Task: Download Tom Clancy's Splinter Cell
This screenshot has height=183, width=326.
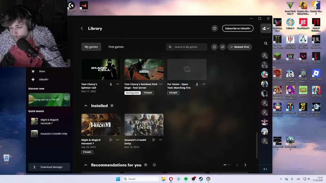Action: [111, 84]
